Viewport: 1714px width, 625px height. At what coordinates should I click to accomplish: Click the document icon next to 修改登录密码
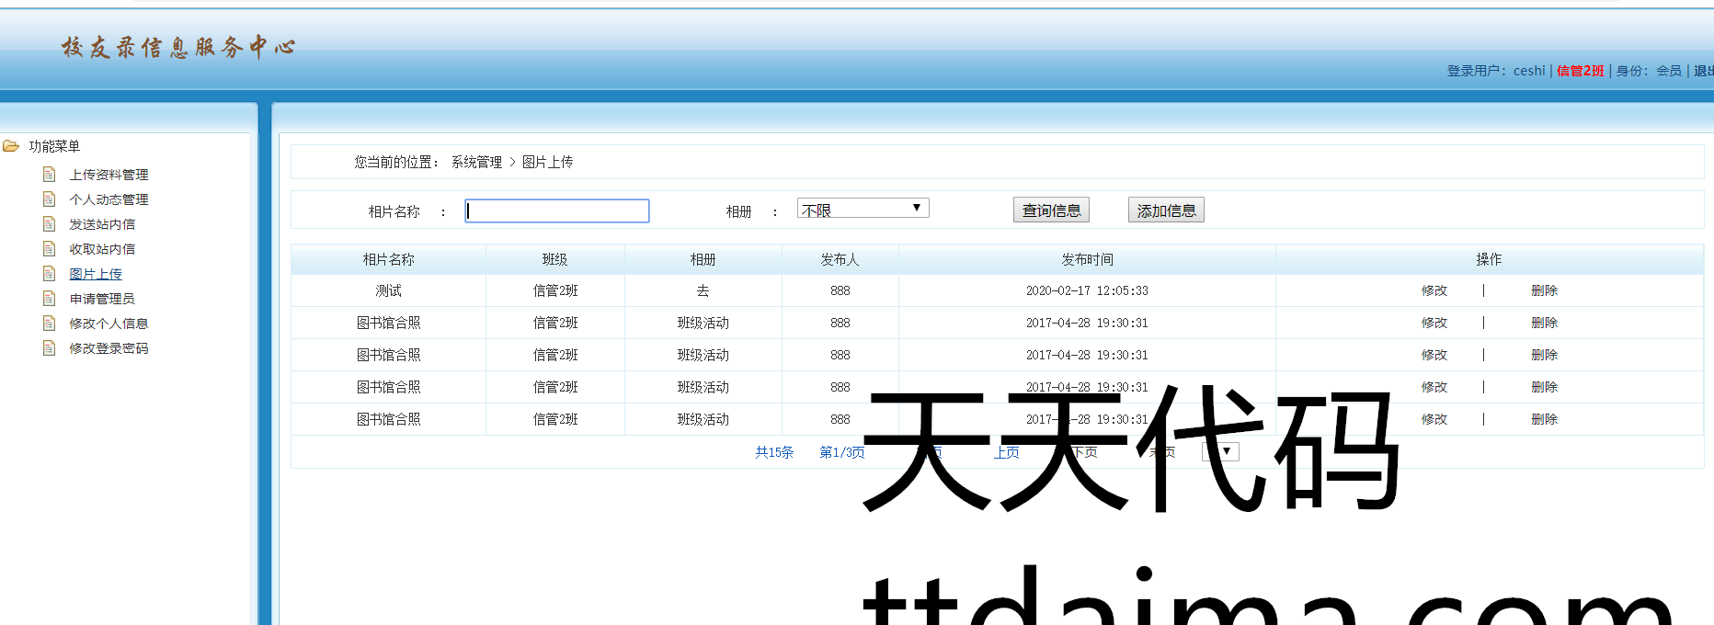click(x=50, y=348)
